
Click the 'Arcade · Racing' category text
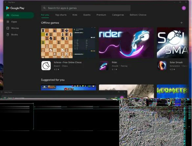(x=119, y=66)
